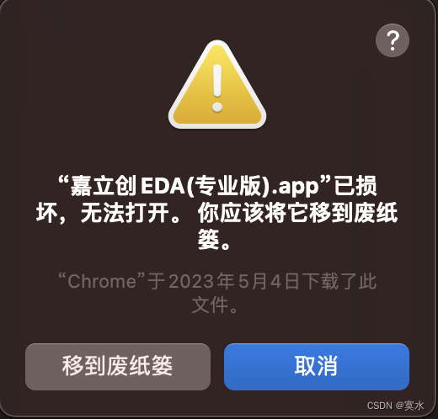Click the 已损 text in the heading
Viewport: 438px width, 419px height.
[x=355, y=186]
